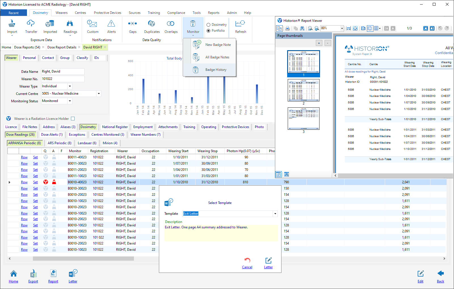Open the 80% zoom level dropdown
This screenshot has height=289, width=454.
[x=342, y=28]
